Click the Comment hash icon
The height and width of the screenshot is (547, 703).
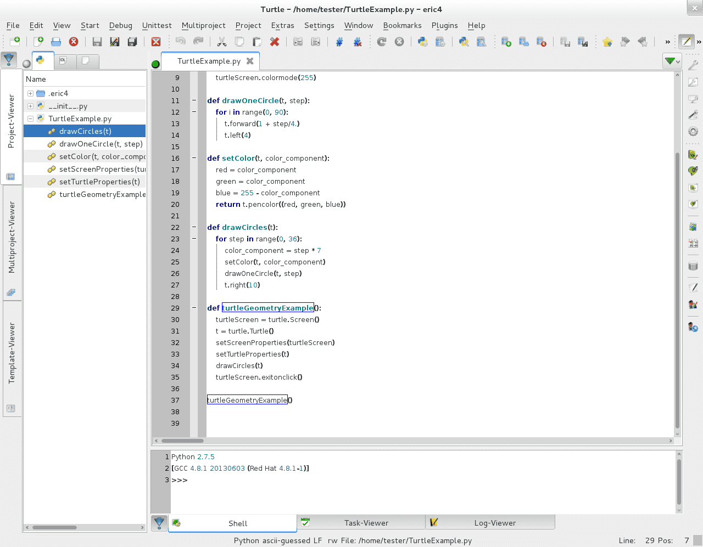(x=339, y=42)
